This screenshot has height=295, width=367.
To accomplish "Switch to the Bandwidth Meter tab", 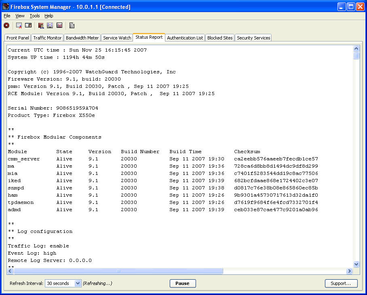I will [82, 38].
